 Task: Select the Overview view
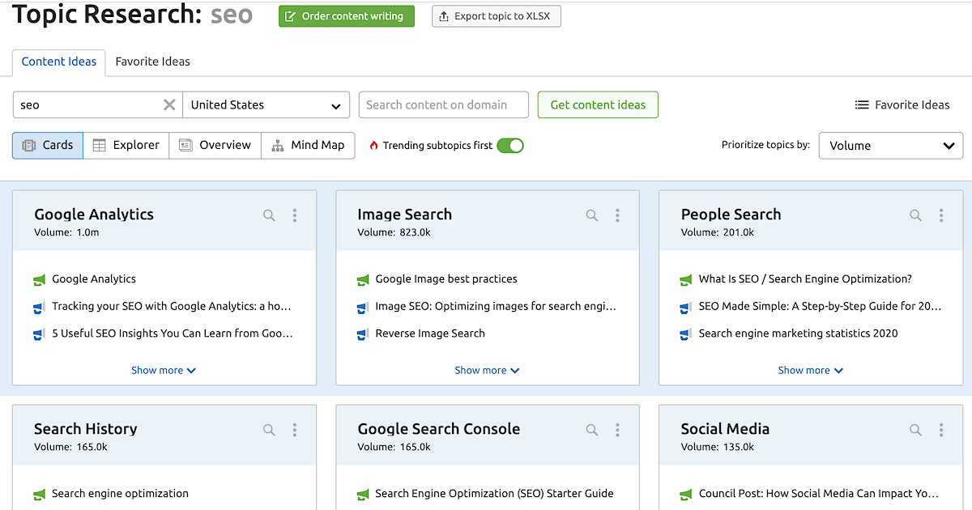[x=215, y=145]
